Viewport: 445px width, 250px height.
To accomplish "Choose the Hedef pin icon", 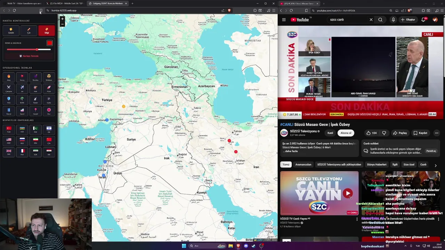I will (x=35, y=111).
